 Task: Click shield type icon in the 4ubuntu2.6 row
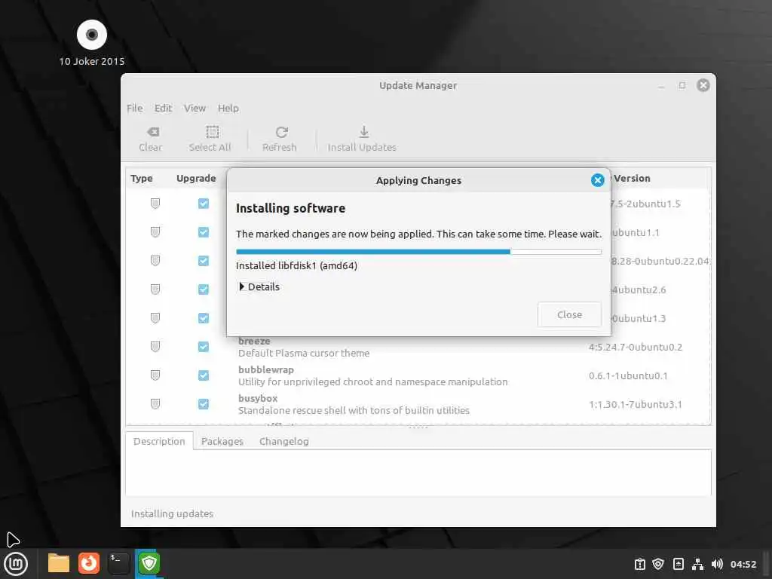click(155, 289)
